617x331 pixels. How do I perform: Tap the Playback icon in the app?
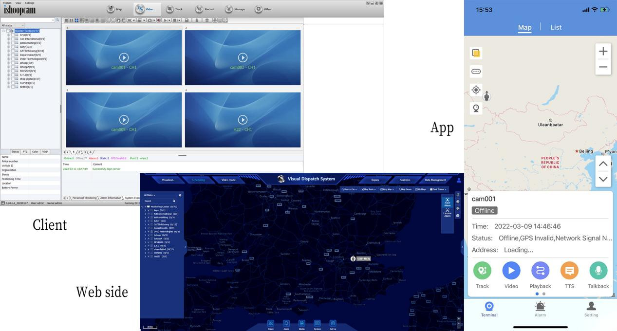tap(540, 271)
